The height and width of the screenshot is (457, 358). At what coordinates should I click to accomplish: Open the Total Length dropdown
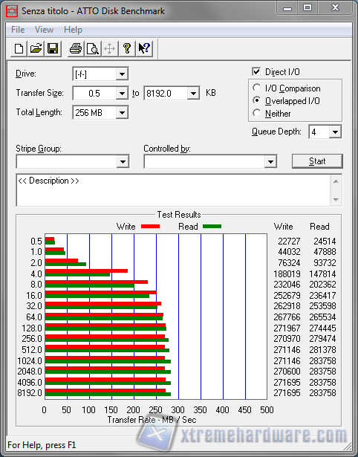(122, 112)
